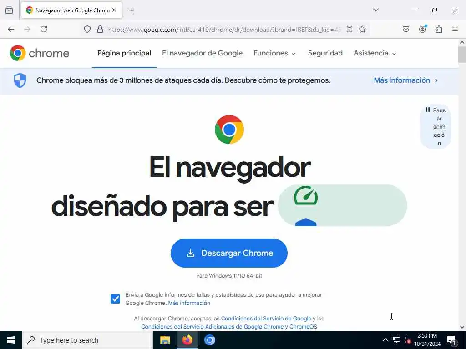This screenshot has width=466, height=349.
Task: Go back with the browser back arrow
Action: click(11, 29)
